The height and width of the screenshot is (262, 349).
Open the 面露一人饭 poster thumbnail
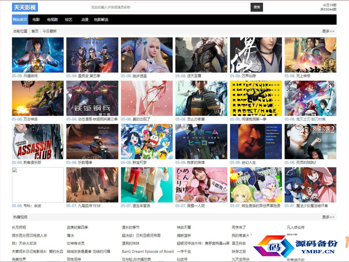click(x=201, y=185)
